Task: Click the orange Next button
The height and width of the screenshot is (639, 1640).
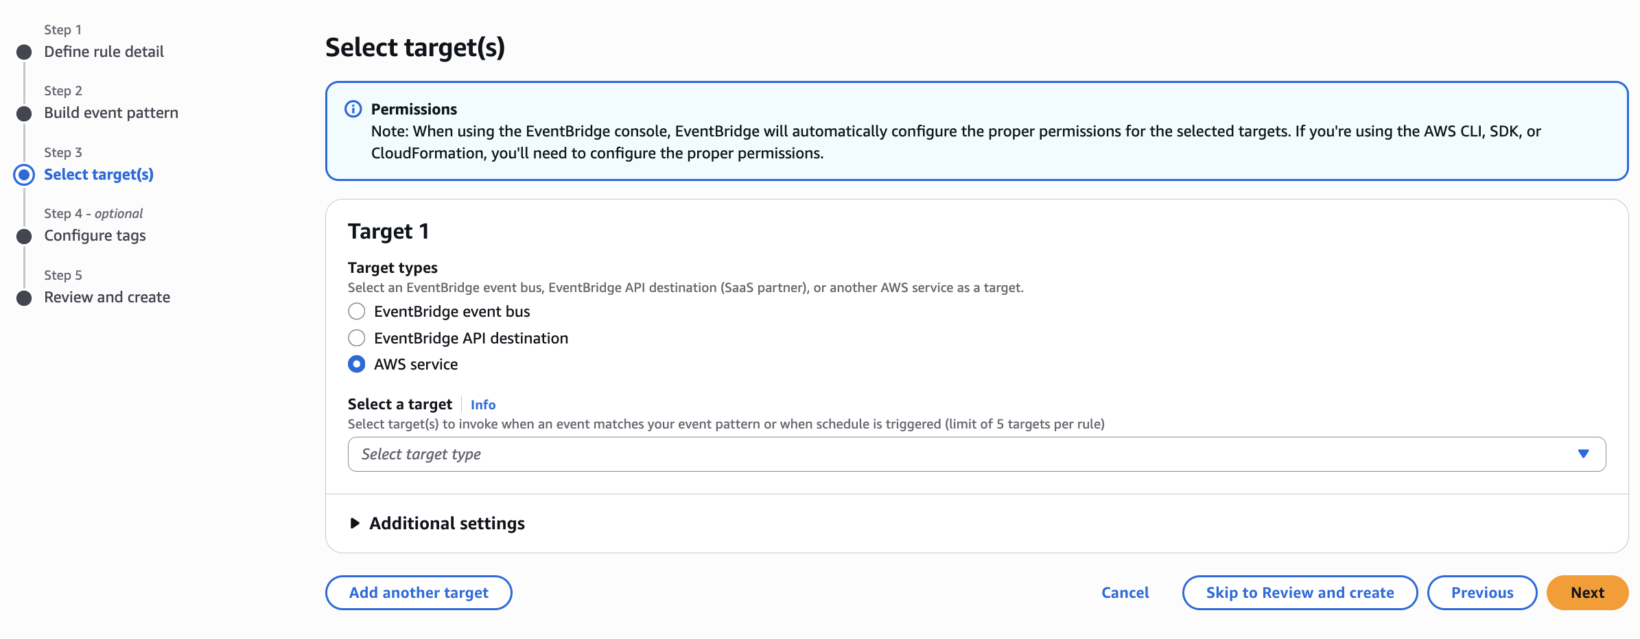Action: (x=1587, y=592)
